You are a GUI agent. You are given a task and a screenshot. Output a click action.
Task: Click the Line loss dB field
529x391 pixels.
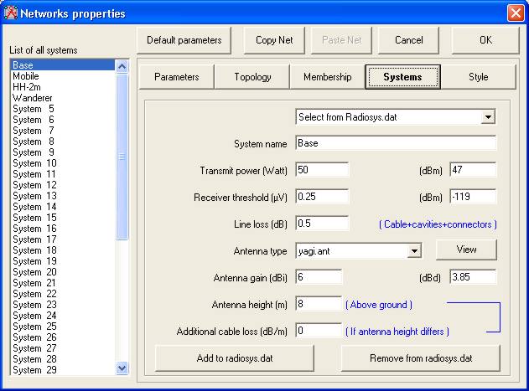[322, 224]
